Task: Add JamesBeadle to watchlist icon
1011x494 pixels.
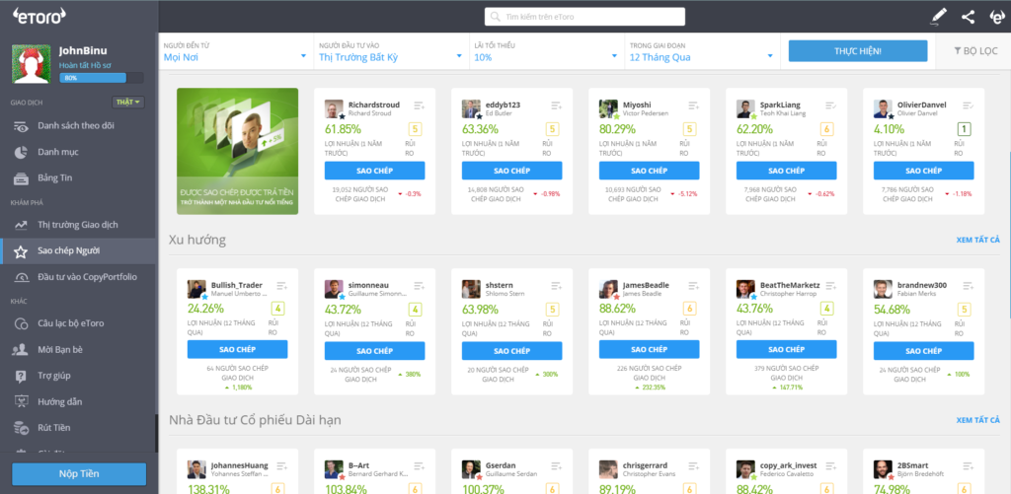Action: (x=694, y=286)
